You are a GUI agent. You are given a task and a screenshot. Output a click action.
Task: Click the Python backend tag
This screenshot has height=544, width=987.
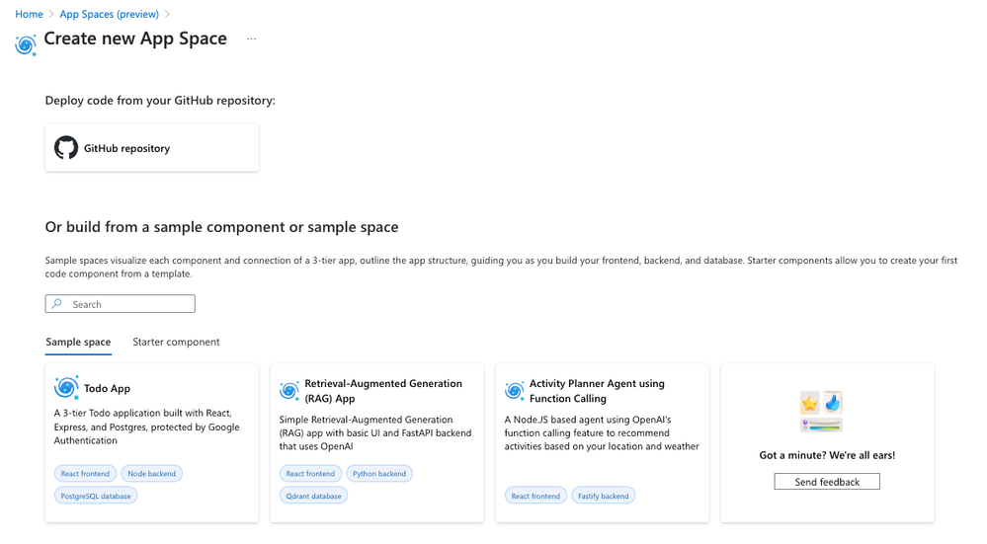[x=379, y=474]
